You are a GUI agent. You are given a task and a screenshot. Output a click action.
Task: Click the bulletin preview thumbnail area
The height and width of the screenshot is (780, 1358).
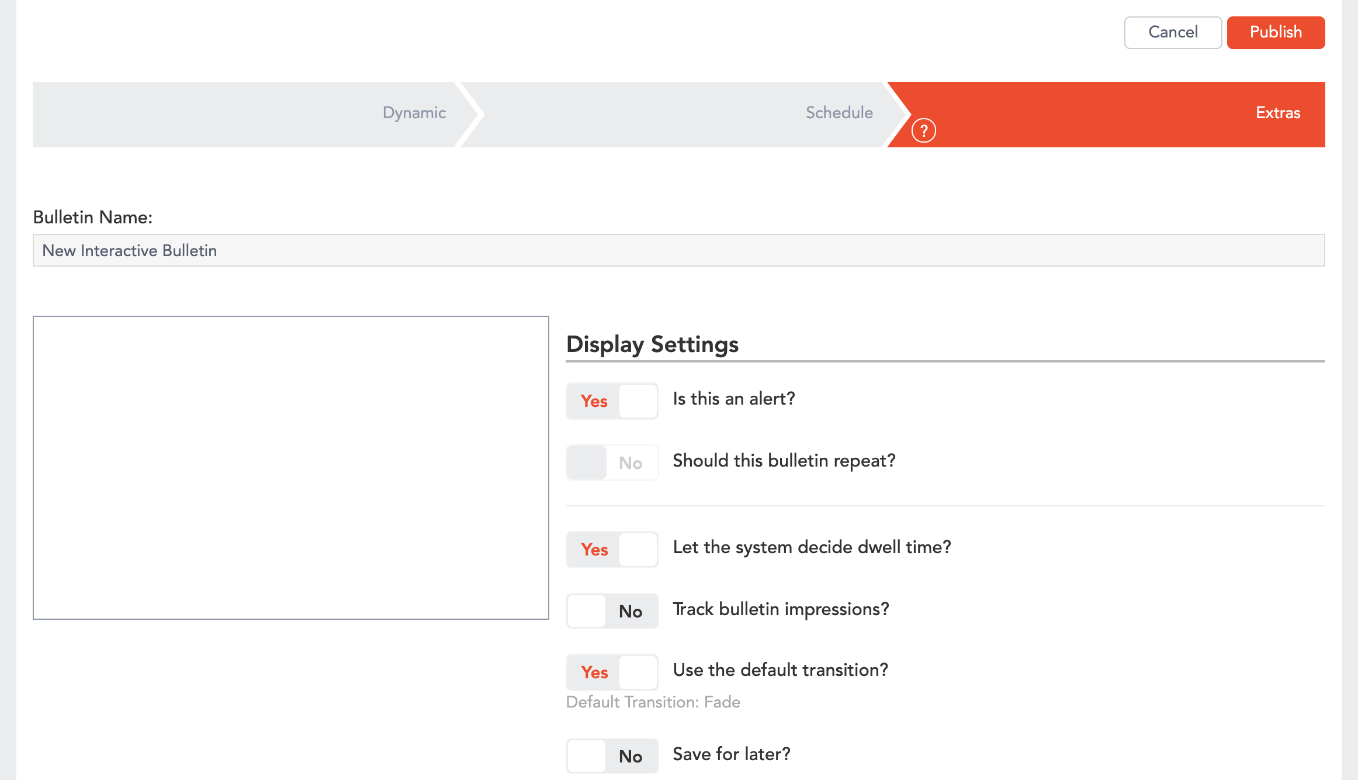(291, 468)
